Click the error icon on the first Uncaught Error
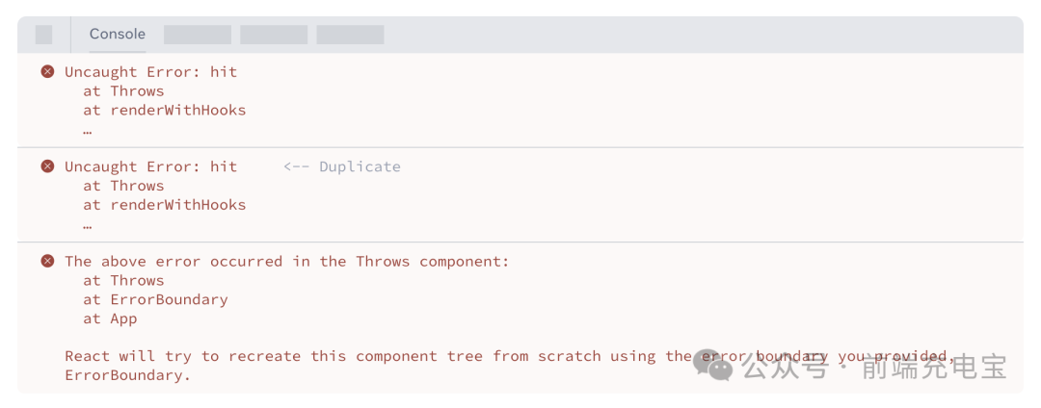Image resolution: width=1041 pixels, height=408 pixels. (47, 71)
